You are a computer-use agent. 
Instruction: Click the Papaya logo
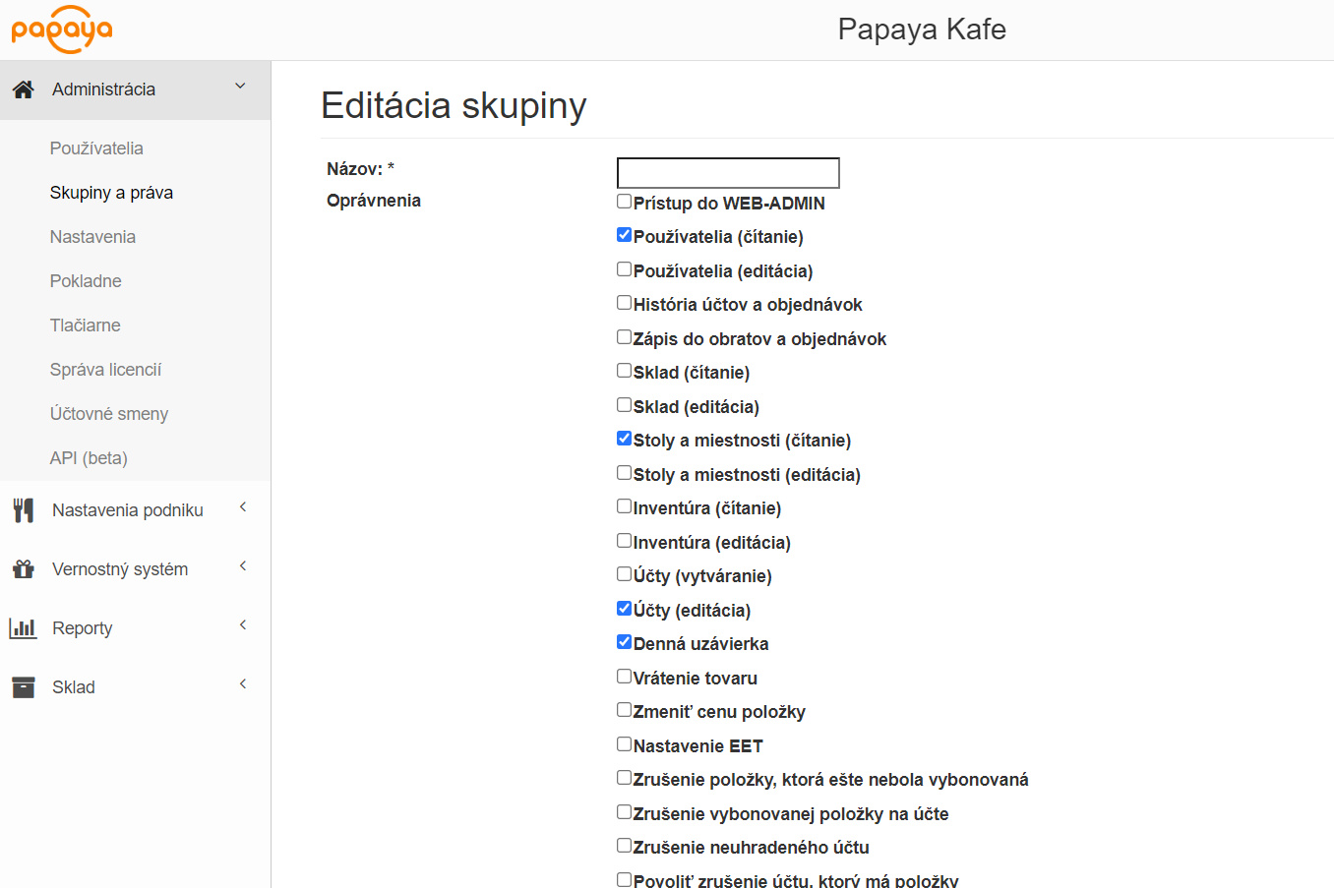62,30
